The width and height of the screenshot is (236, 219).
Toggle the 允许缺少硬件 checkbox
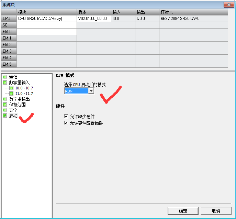66,116
